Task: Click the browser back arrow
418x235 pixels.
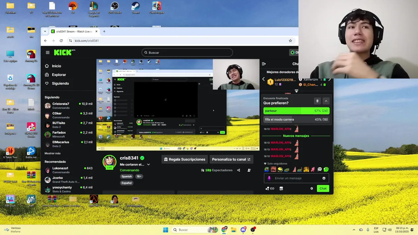Action: coord(45,41)
